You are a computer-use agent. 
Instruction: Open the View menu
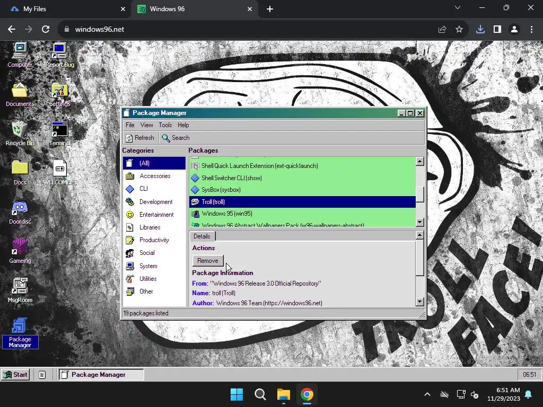[x=146, y=125]
